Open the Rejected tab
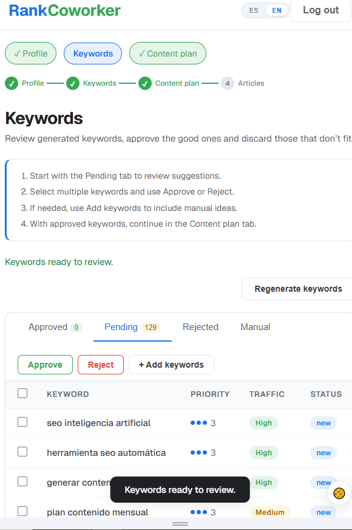This screenshot has height=530, width=352. [200, 327]
